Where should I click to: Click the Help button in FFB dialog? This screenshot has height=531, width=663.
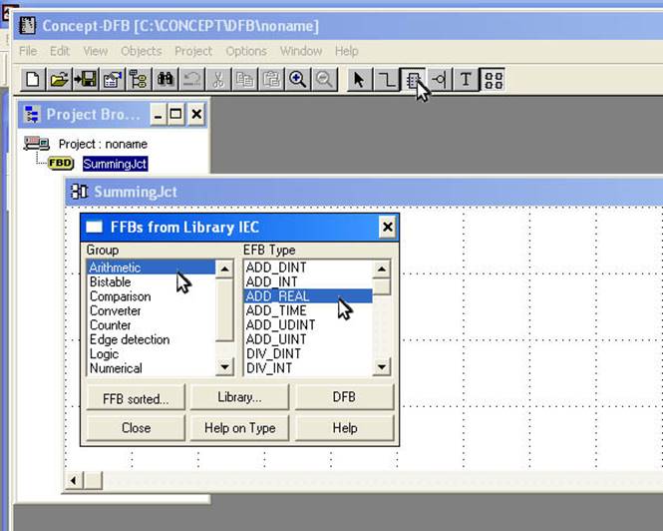coord(344,427)
